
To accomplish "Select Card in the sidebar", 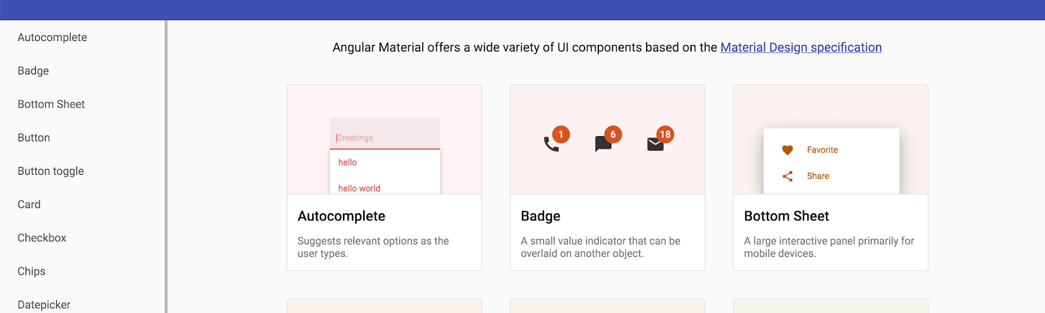I will pyautogui.click(x=29, y=205).
